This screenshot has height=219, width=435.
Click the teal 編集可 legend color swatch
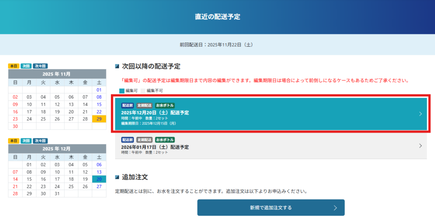(x=122, y=91)
